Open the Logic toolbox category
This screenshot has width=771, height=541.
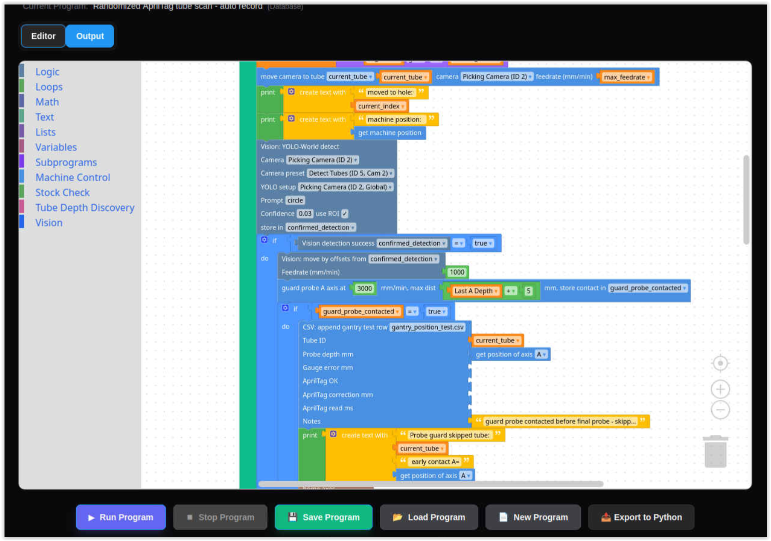pyautogui.click(x=48, y=72)
